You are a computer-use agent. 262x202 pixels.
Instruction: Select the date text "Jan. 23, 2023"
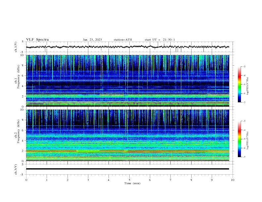(92, 40)
